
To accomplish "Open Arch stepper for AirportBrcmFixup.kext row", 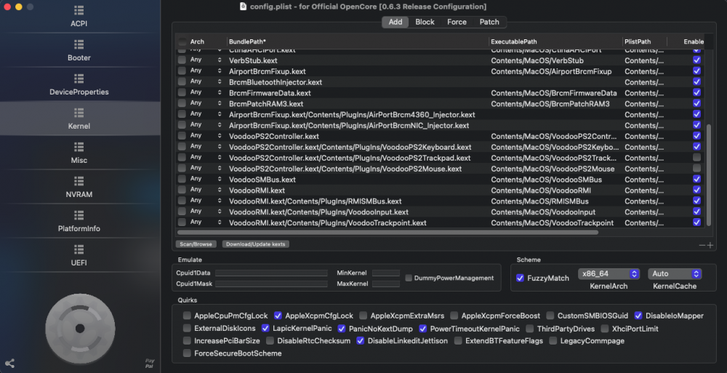I will (x=220, y=71).
